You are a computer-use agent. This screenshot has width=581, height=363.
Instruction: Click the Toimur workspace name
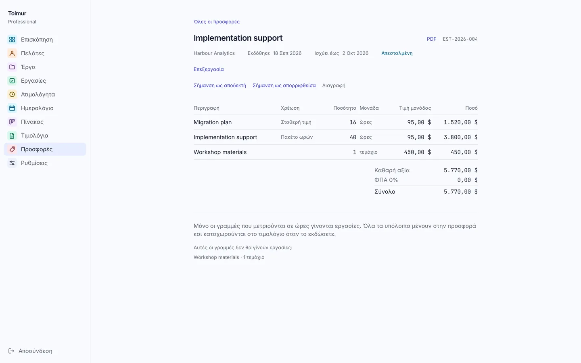17,13
